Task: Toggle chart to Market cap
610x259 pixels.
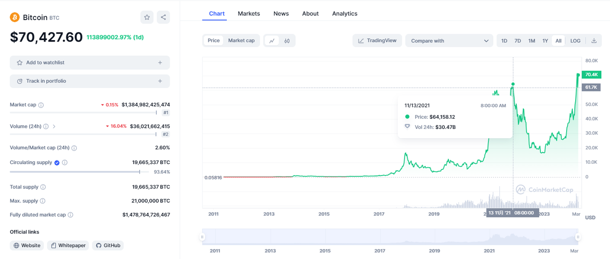Action: pos(241,41)
